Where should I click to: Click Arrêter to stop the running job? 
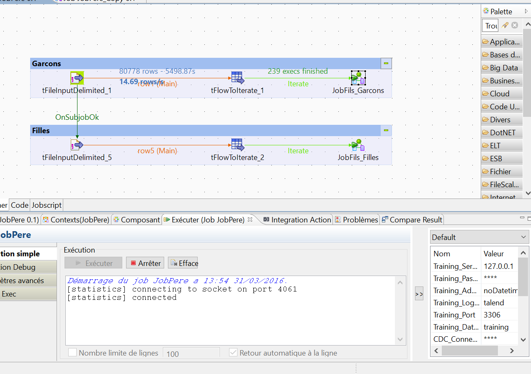pyautogui.click(x=145, y=263)
